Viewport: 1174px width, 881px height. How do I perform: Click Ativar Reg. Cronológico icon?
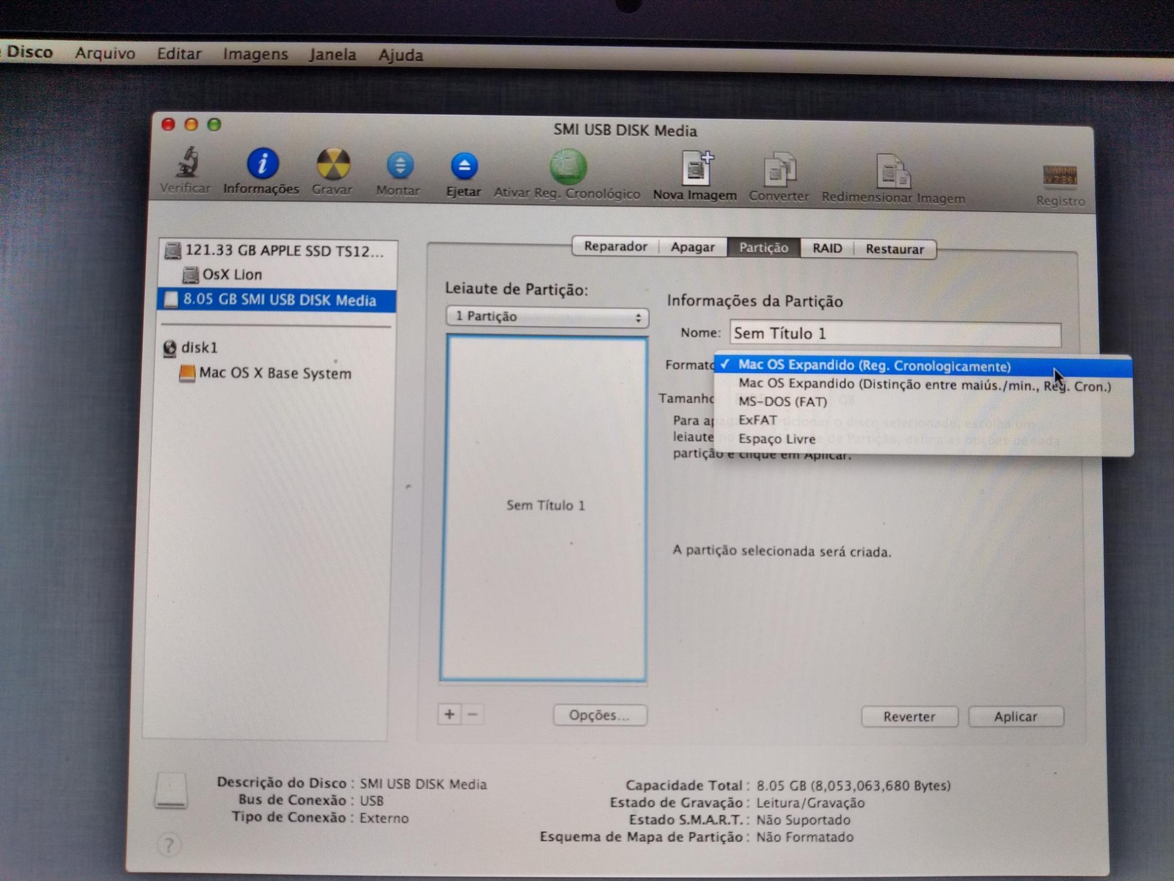[568, 167]
